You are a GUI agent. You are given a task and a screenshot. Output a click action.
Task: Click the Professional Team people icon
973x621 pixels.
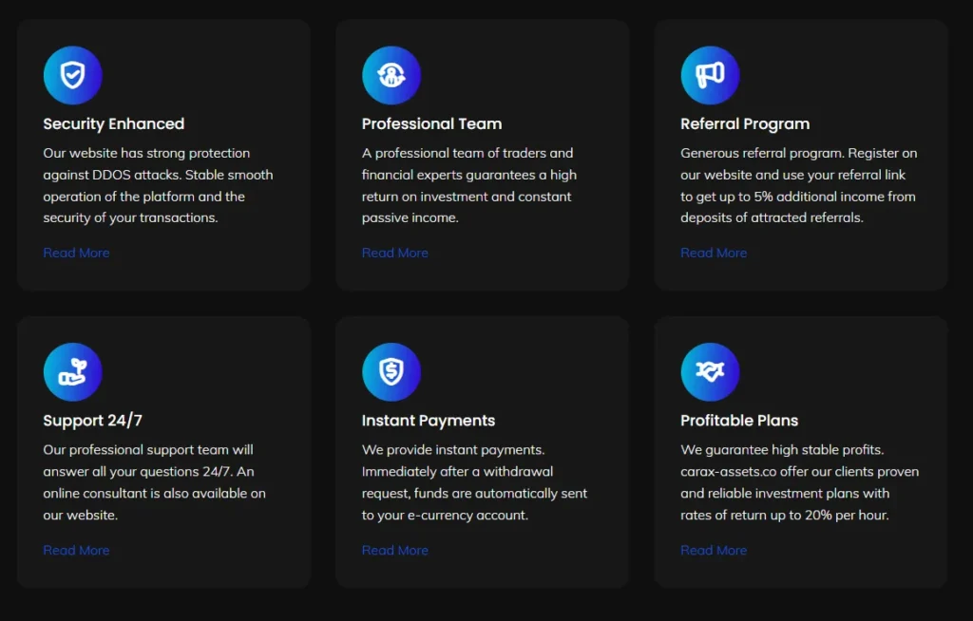click(x=391, y=75)
